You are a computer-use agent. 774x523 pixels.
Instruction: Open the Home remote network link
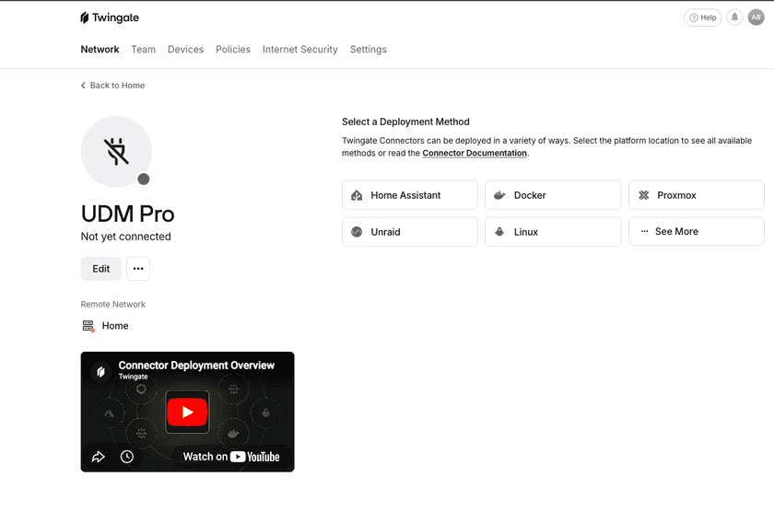click(x=115, y=326)
